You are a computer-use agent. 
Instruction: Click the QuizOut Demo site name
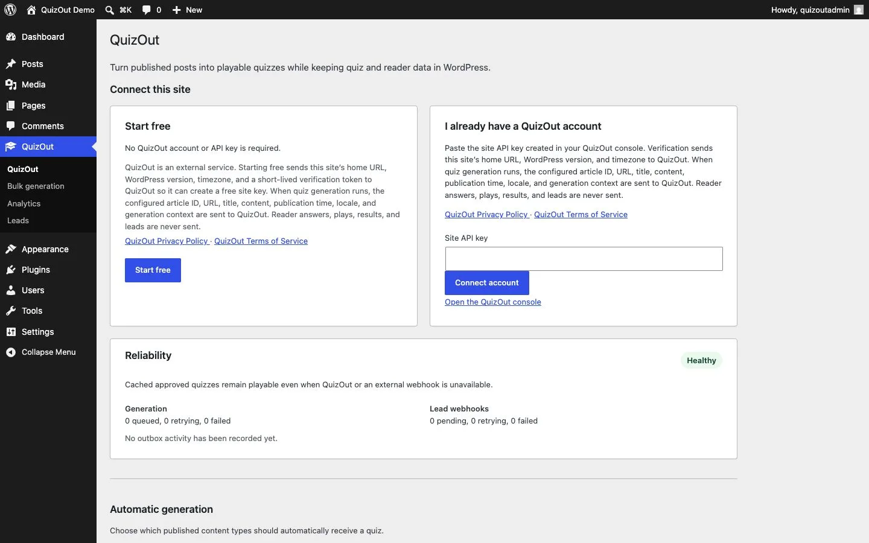68,10
